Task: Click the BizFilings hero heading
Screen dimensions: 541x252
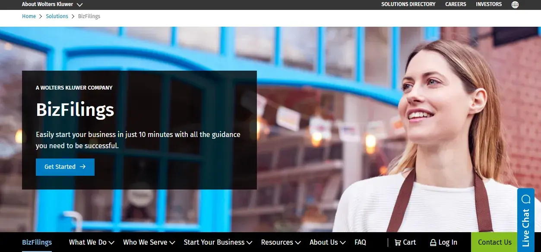Action: tap(75, 110)
